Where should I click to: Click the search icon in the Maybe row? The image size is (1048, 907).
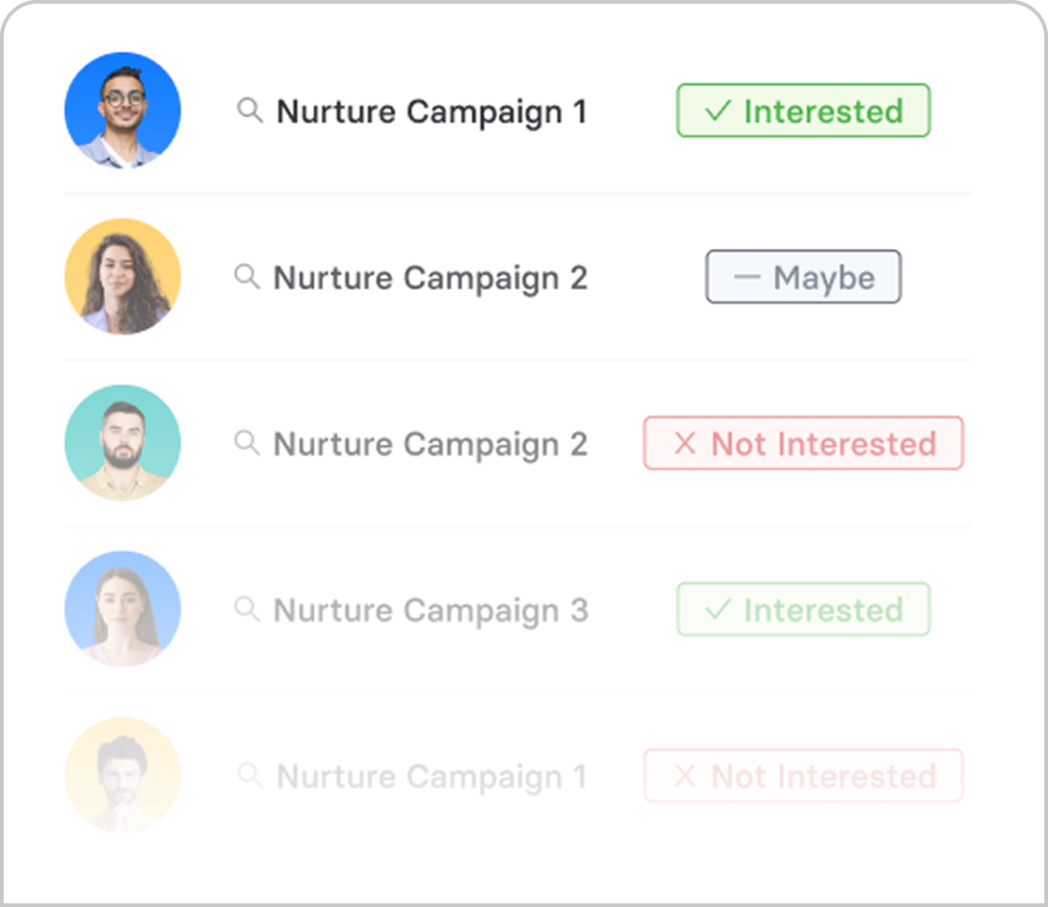pos(247,276)
